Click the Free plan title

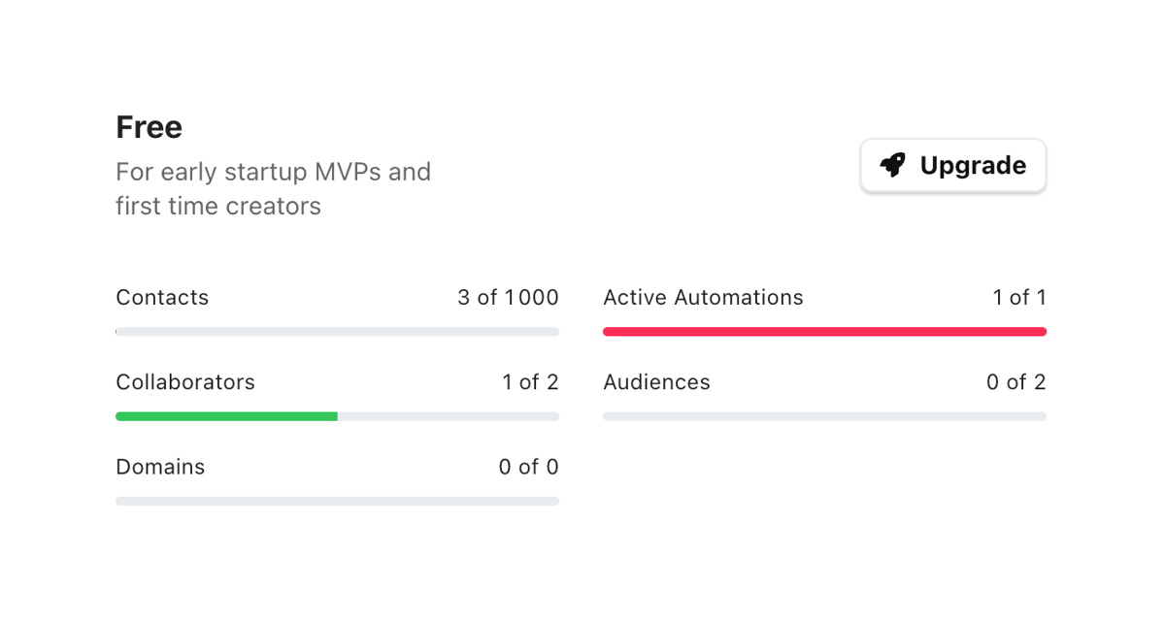tap(149, 126)
